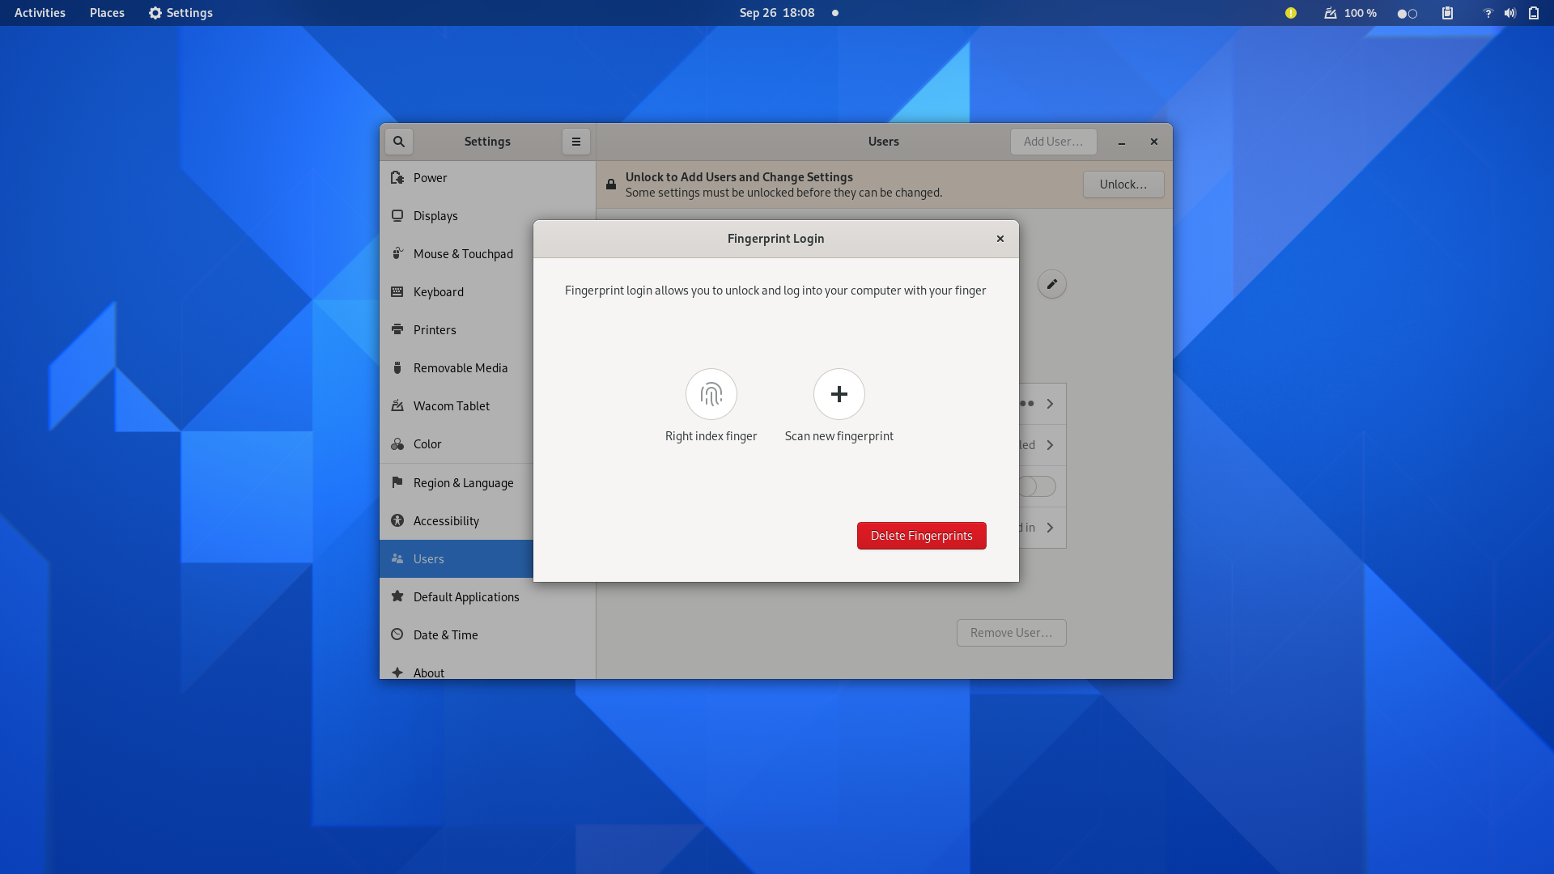Screen dimensions: 1554x874
Task: Expand the last logged in row chevron
Action: tap(1050, 528)
